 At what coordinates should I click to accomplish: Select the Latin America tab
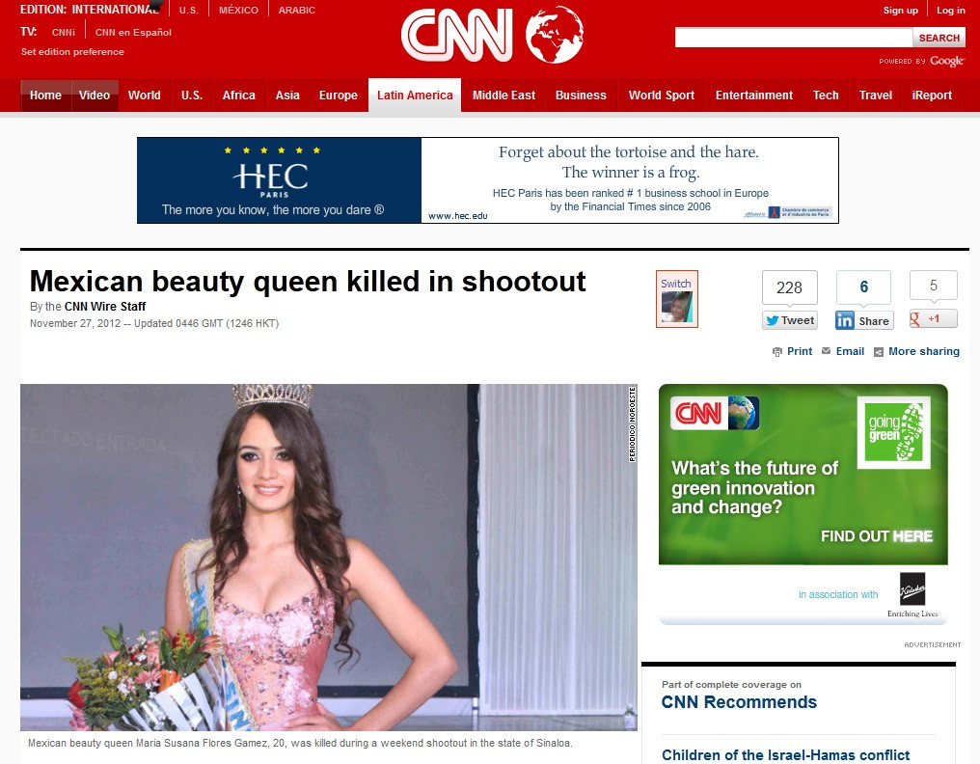point(415,95)
